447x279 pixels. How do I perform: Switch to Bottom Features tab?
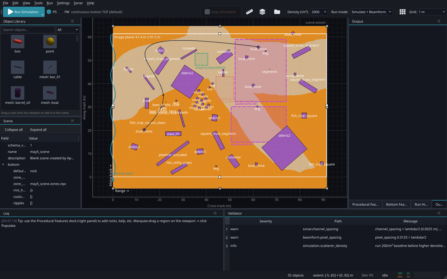click(396, 205)
